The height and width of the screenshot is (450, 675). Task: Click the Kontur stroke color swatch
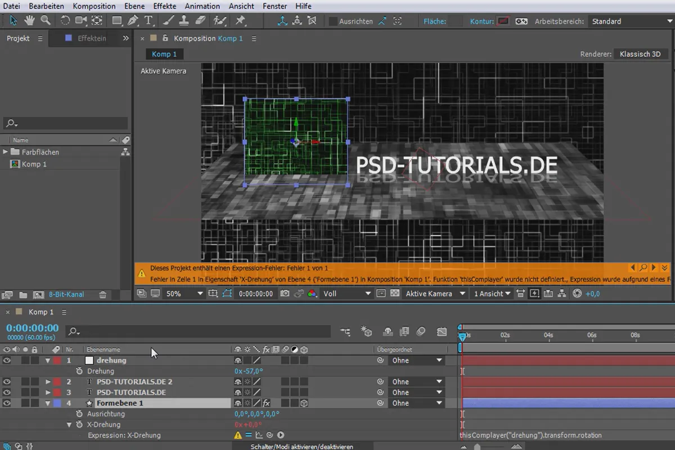pos(503,21)
